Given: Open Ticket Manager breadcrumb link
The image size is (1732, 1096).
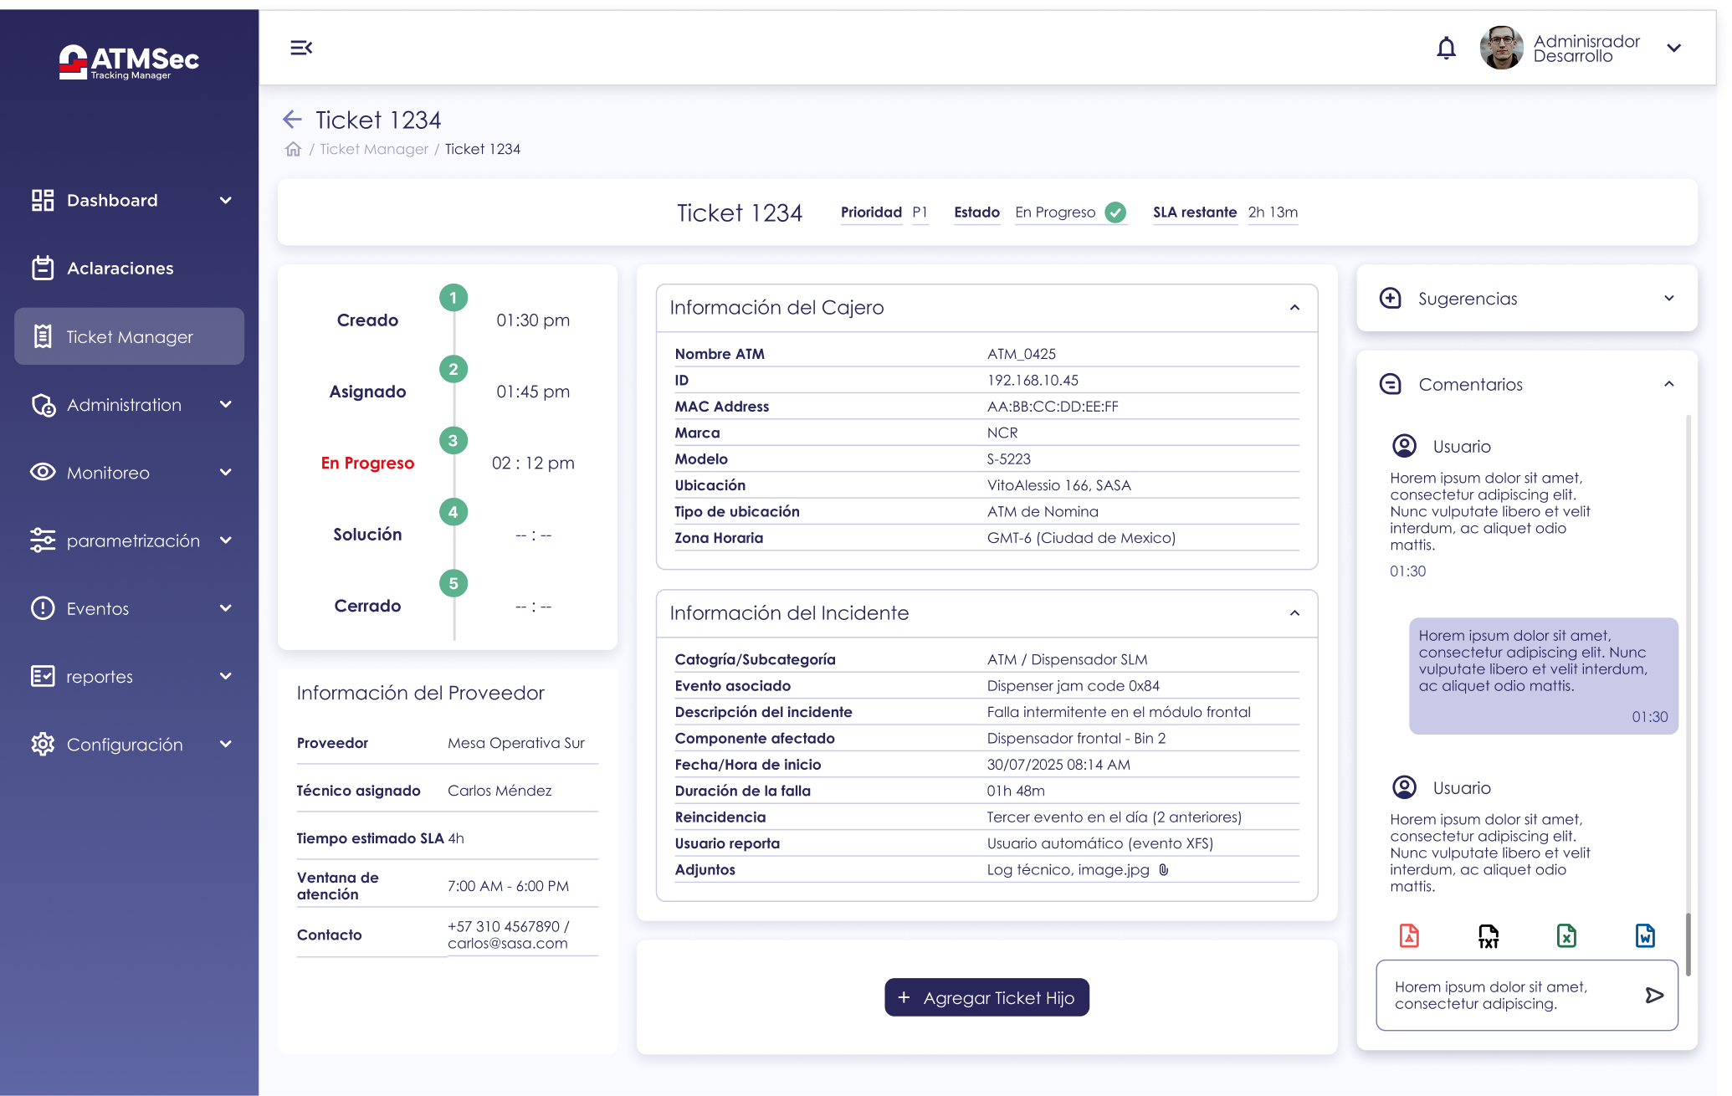Looking at the screenshot, I should coord(374,149).
